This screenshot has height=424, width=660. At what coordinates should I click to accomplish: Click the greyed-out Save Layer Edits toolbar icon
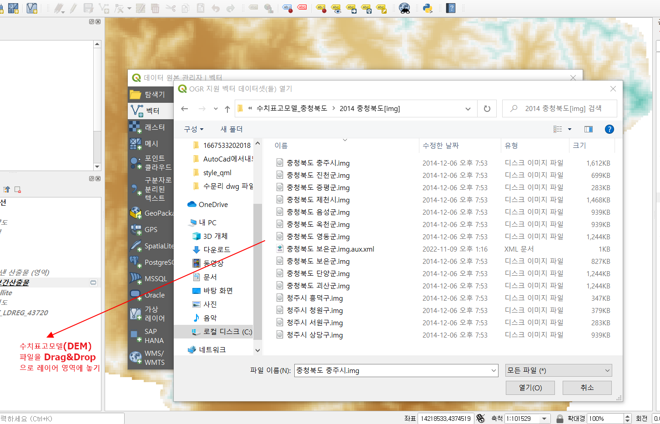point(89,8)
